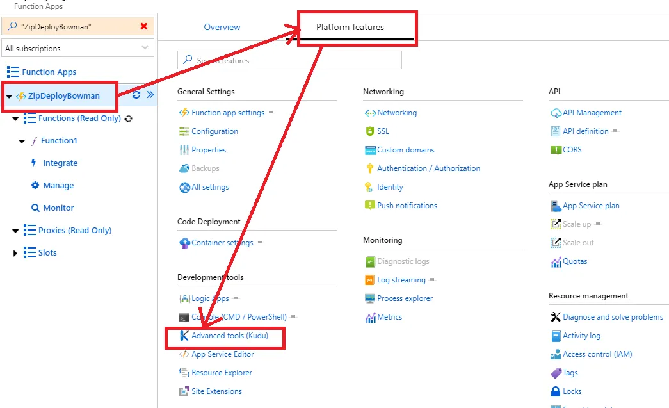Click the SSL shield icon
669x408 pixels.
click(369, 131)
